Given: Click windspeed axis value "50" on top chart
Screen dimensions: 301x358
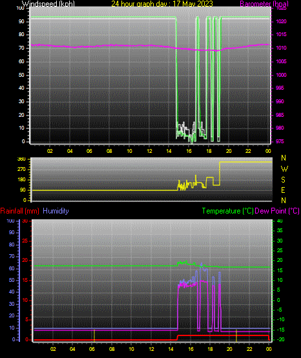Looking at the screenshot, I should [x=21, y=75].
